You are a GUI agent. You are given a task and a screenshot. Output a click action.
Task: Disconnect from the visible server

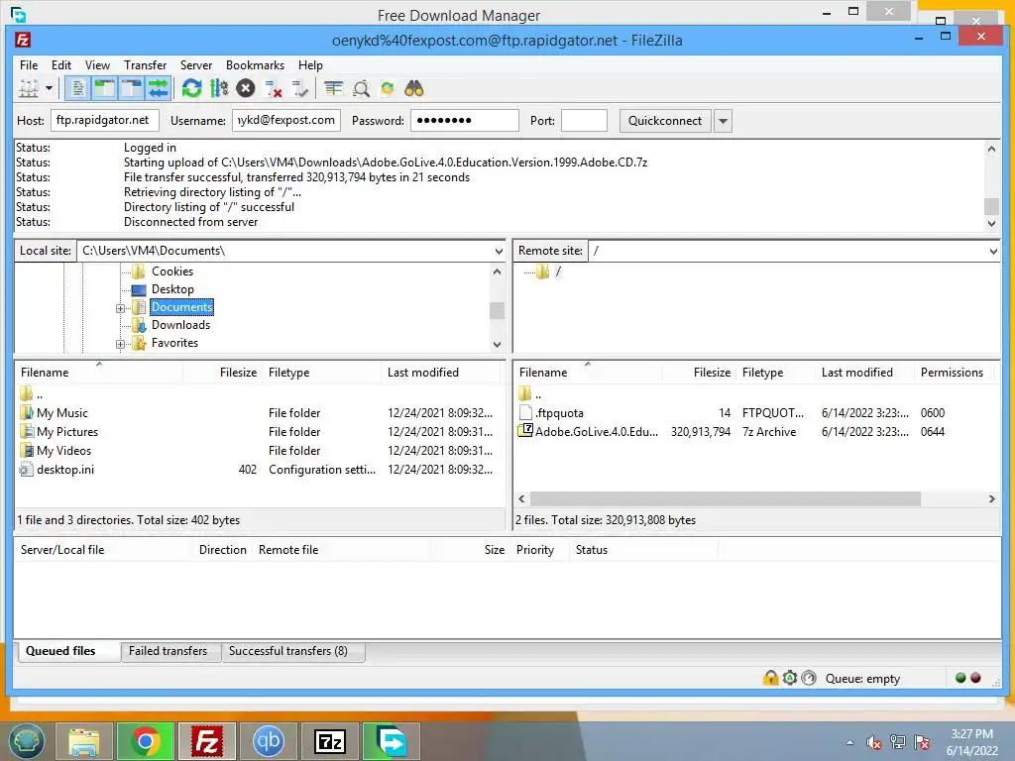pos(274,88)
